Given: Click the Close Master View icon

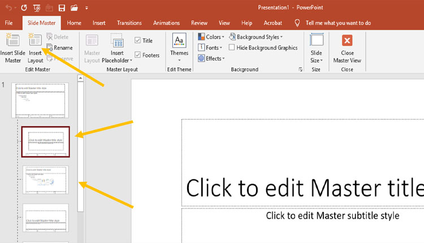Looking at the screenshot, I should click(347, 41).
